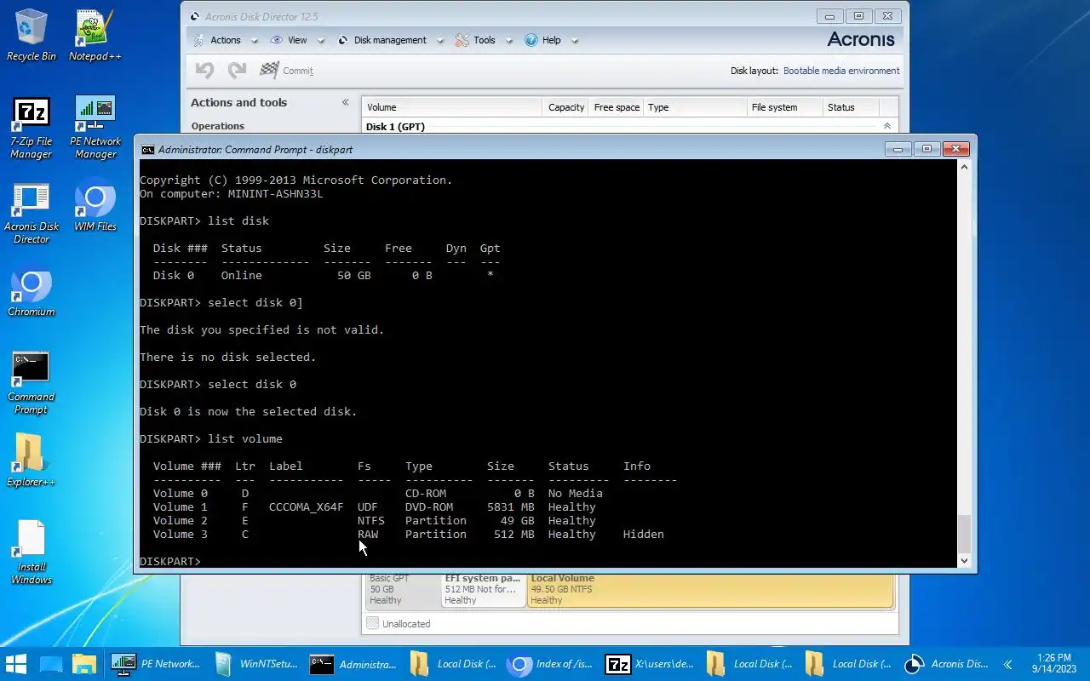Click the Command Prompt scrollbar thumb

(964, 534)
